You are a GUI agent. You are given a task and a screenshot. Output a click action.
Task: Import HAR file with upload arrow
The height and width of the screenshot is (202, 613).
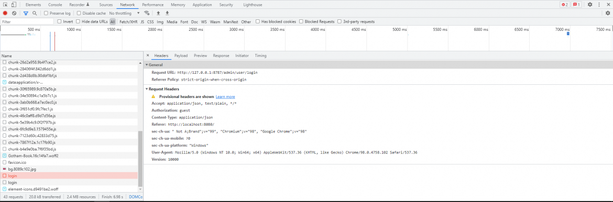(158, 13)
